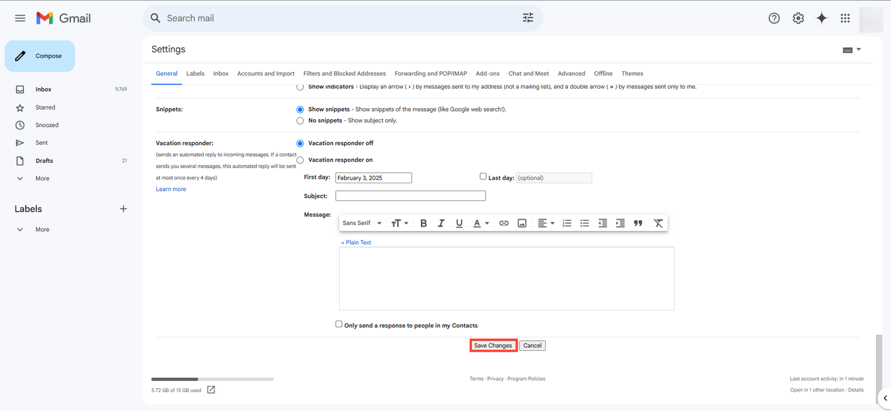Open text size dropdown
Screen dimensions: 891x411
[x=400, y=223]
